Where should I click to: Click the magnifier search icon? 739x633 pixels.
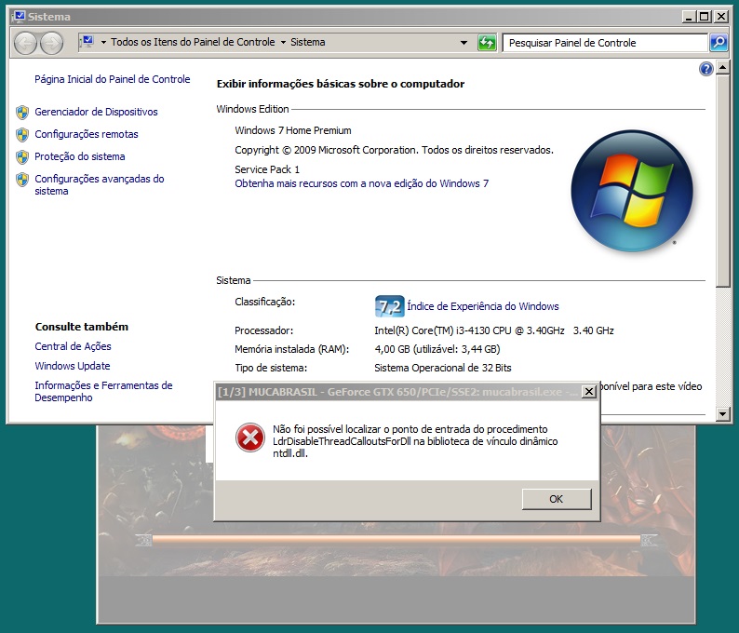pos(719,43)
